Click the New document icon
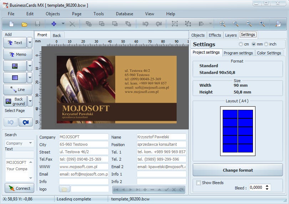This screenshot has width=289, height=204. (11, 24)
